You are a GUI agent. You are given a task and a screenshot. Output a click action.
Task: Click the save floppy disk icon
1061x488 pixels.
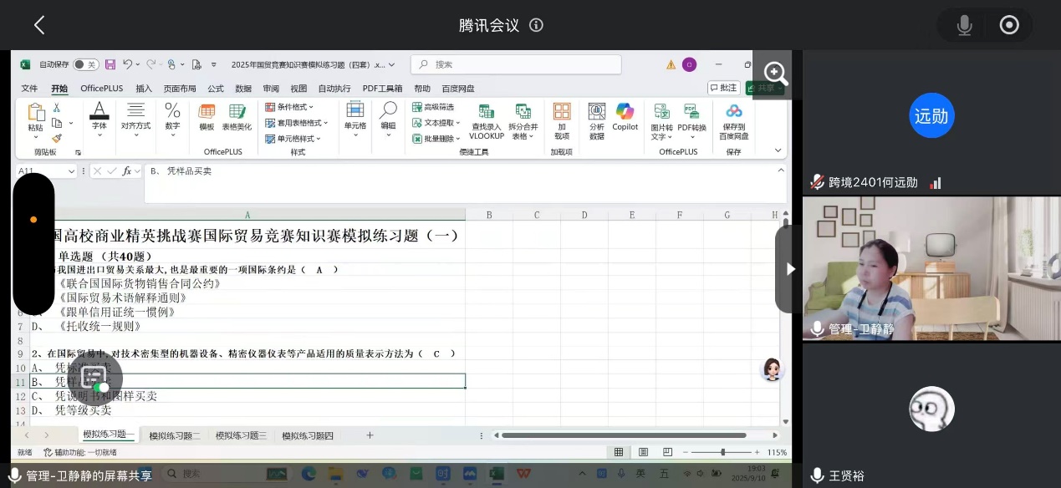tap(109, 64)
